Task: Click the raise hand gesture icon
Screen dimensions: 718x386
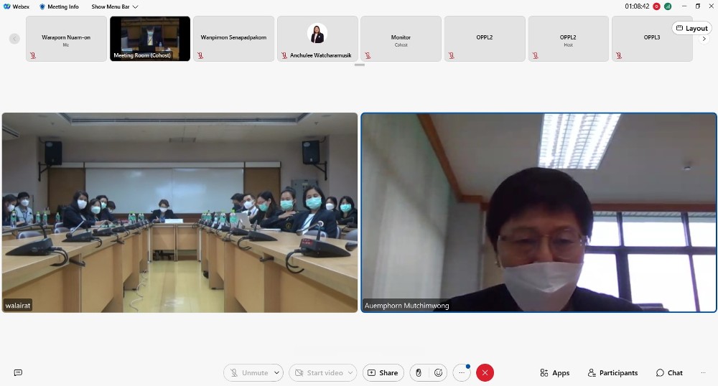Action: tap(419, 373)
